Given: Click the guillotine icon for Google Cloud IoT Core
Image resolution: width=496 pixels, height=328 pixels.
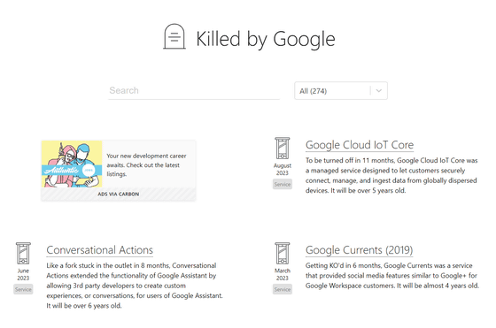Looking at the screenshot, I should click(x=283, y=148).
